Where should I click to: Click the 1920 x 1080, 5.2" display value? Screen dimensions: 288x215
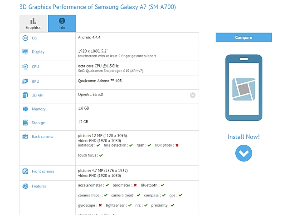(93, 51)
